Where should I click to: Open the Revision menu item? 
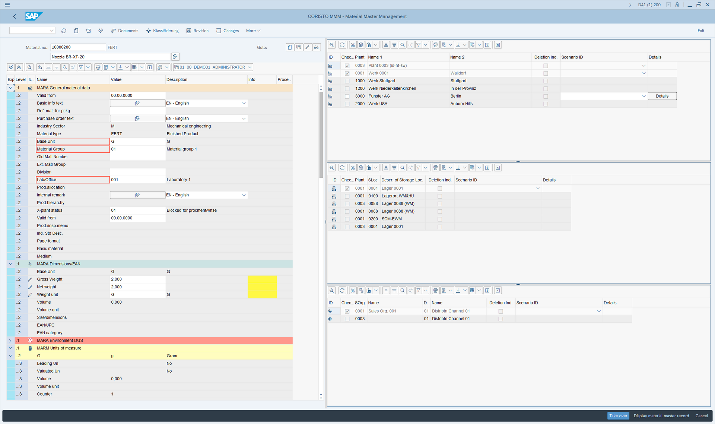point(197,31)
